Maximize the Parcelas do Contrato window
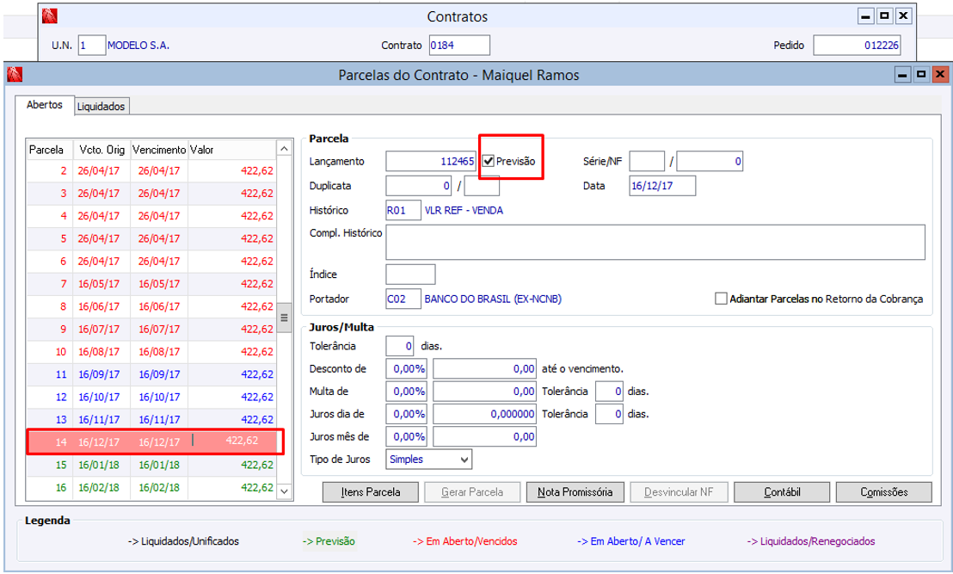This screenshot has width=953, height=574. point(921,75)
